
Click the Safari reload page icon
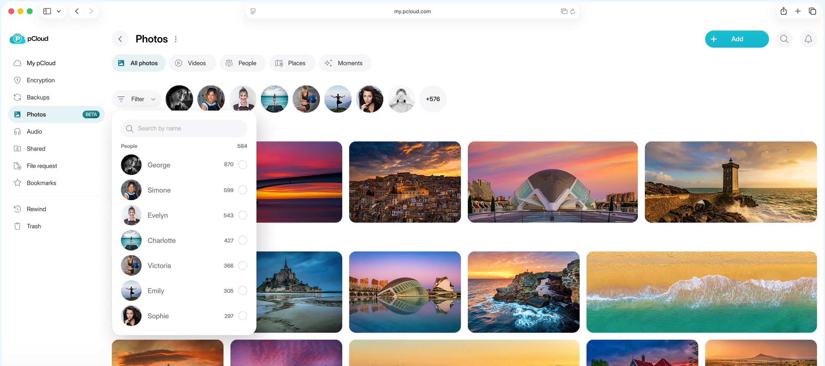click(x=572, y=11)
